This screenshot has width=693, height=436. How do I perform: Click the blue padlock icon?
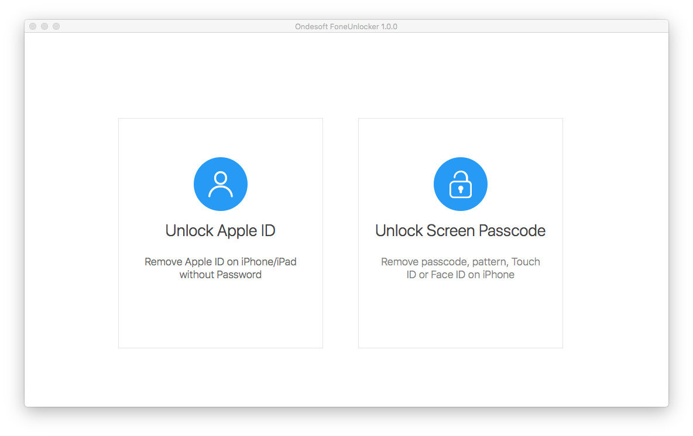[x=460, y=184]
